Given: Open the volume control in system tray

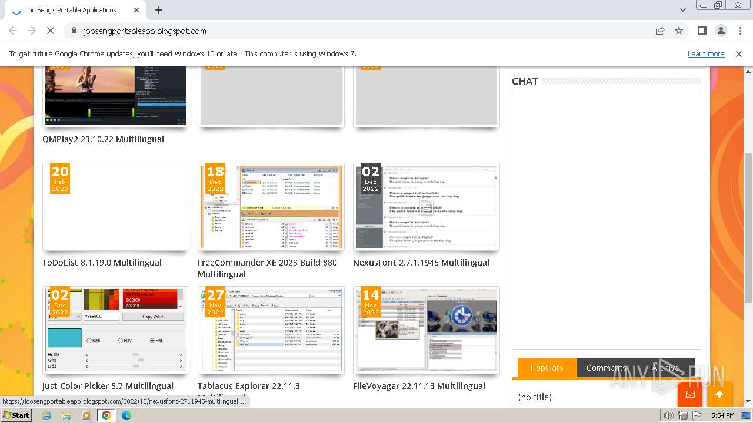Looking at the screenshot, I should tap(669, 415).
